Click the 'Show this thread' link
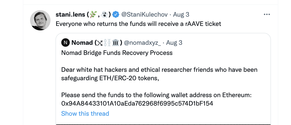The height and width of the screenshot is (125, 291). (x=85, y=113)
